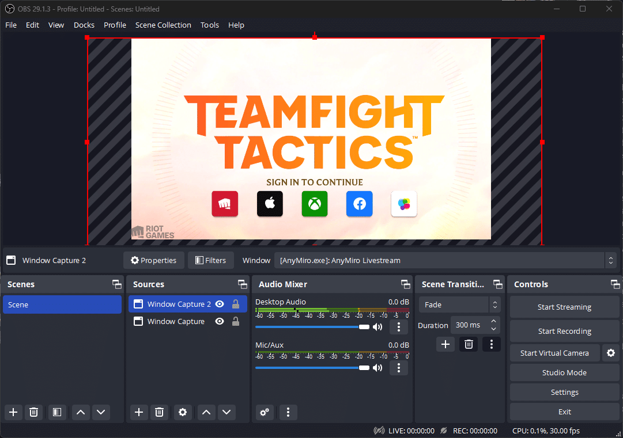Move source up in Sources list
623x438 pixels.
[x=206, y=412]
